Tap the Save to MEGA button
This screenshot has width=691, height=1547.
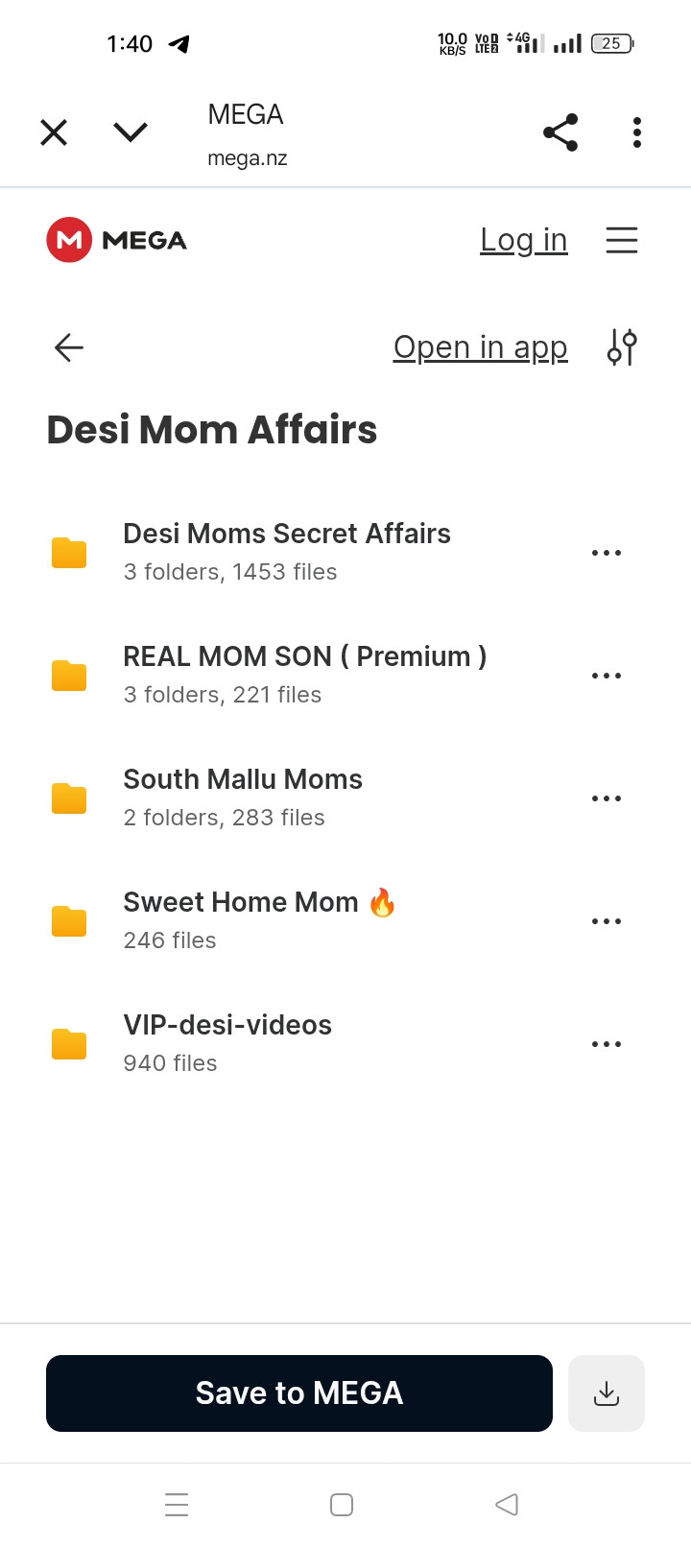click(299, 1393)
